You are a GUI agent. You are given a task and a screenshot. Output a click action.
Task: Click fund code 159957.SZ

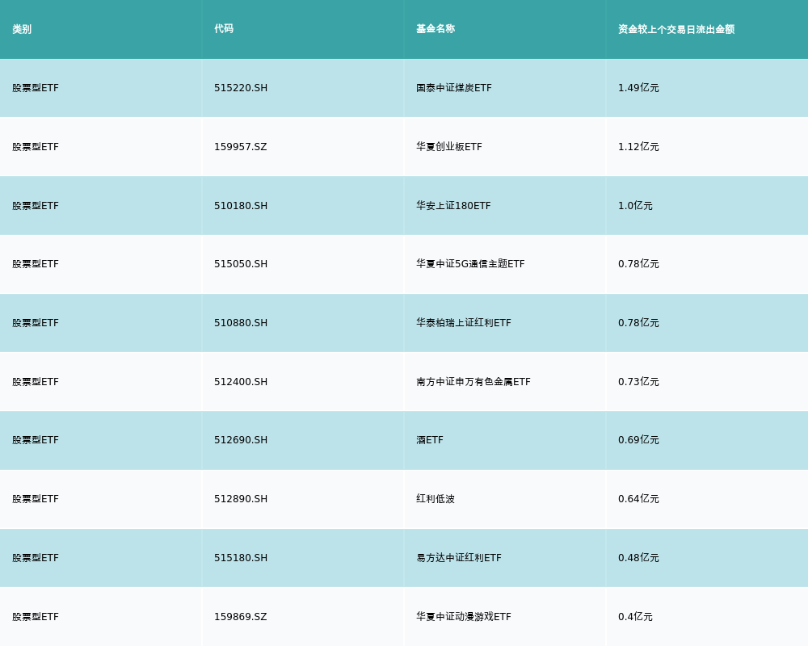coord(241,147)
